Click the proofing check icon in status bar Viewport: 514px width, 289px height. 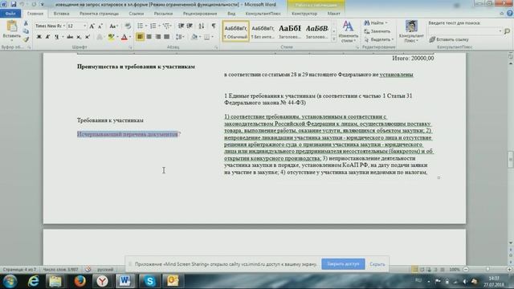pos(88,269)
